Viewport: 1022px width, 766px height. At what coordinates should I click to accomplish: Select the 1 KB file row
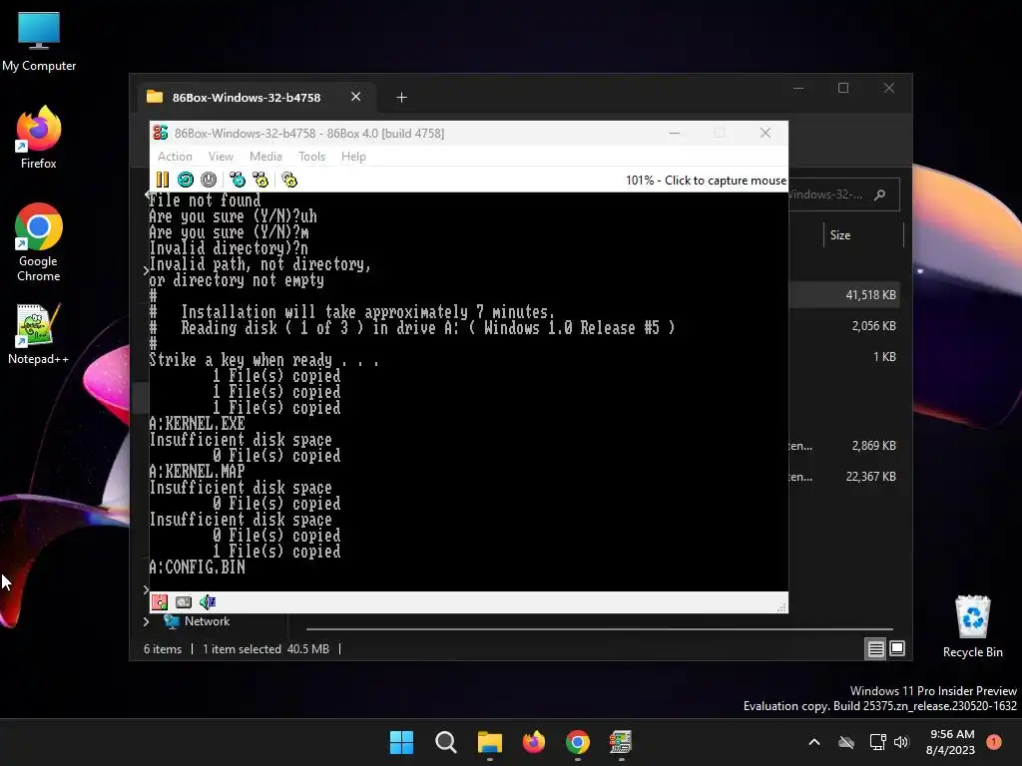(x=844, y=357)
